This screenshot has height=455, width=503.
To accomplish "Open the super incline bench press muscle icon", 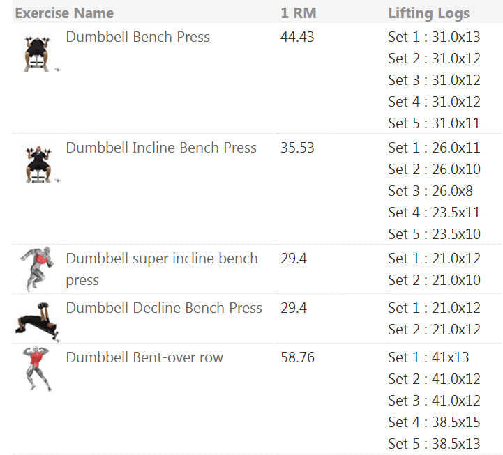I will click(x=38, y=269).
